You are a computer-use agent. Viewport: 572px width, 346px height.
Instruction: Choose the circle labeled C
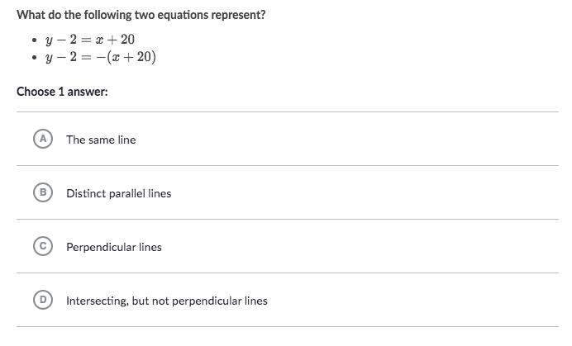(x=42, y=246)
